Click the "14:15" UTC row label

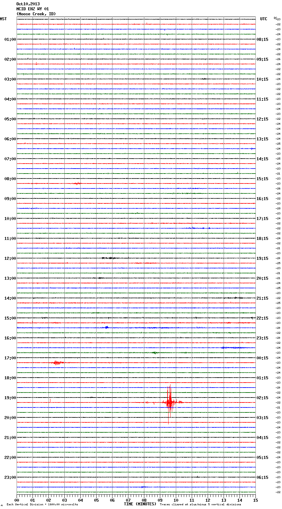(262, 159)
